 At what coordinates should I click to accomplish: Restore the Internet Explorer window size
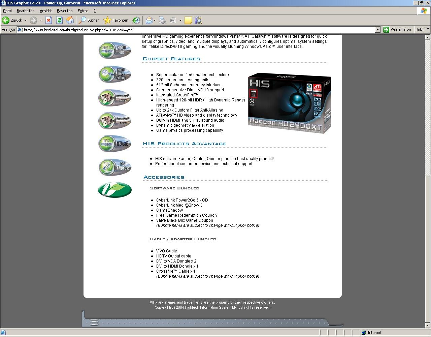click(x=421, y=3)
